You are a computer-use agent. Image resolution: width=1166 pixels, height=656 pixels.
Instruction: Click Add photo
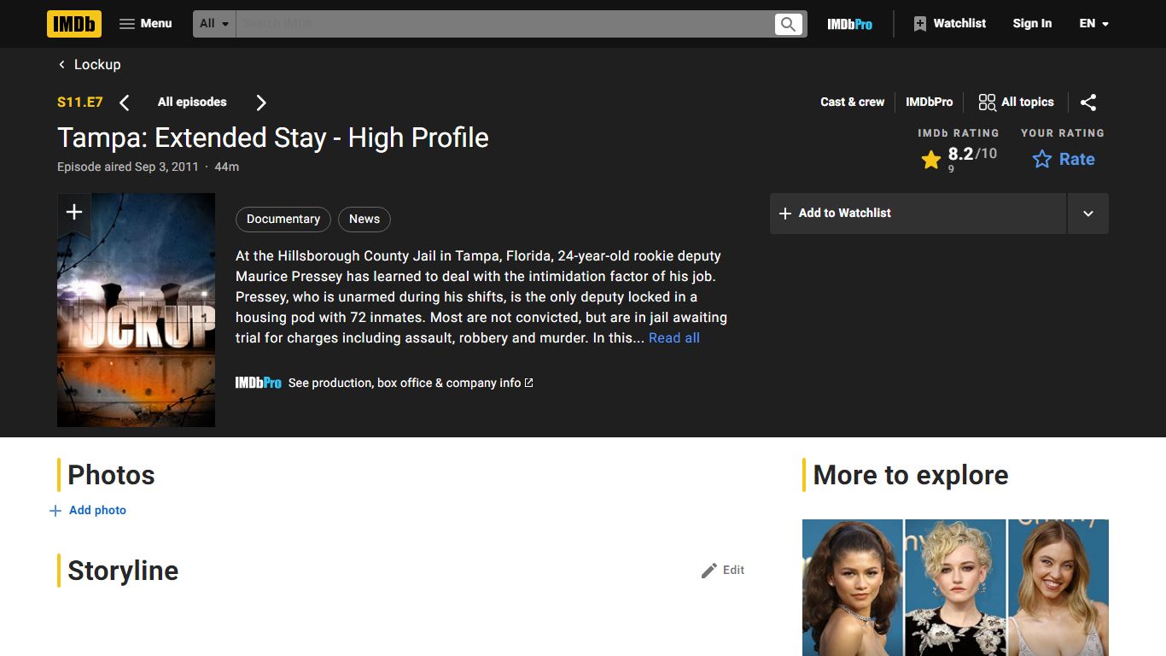[x=88, y=510]
